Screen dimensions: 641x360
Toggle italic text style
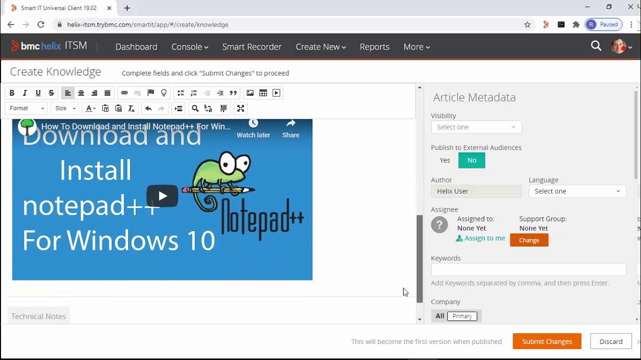tap(25, 93)
